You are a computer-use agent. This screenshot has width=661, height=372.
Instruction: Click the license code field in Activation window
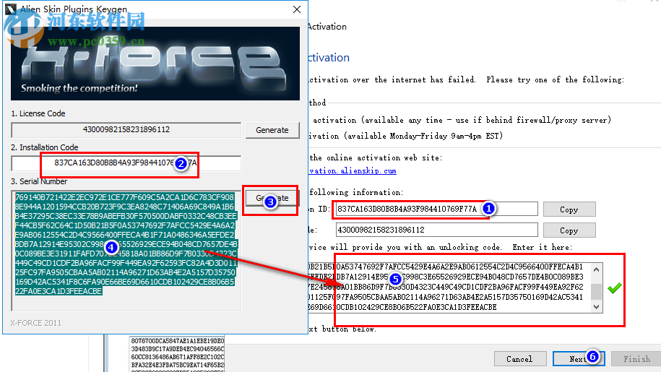[436, 230]
